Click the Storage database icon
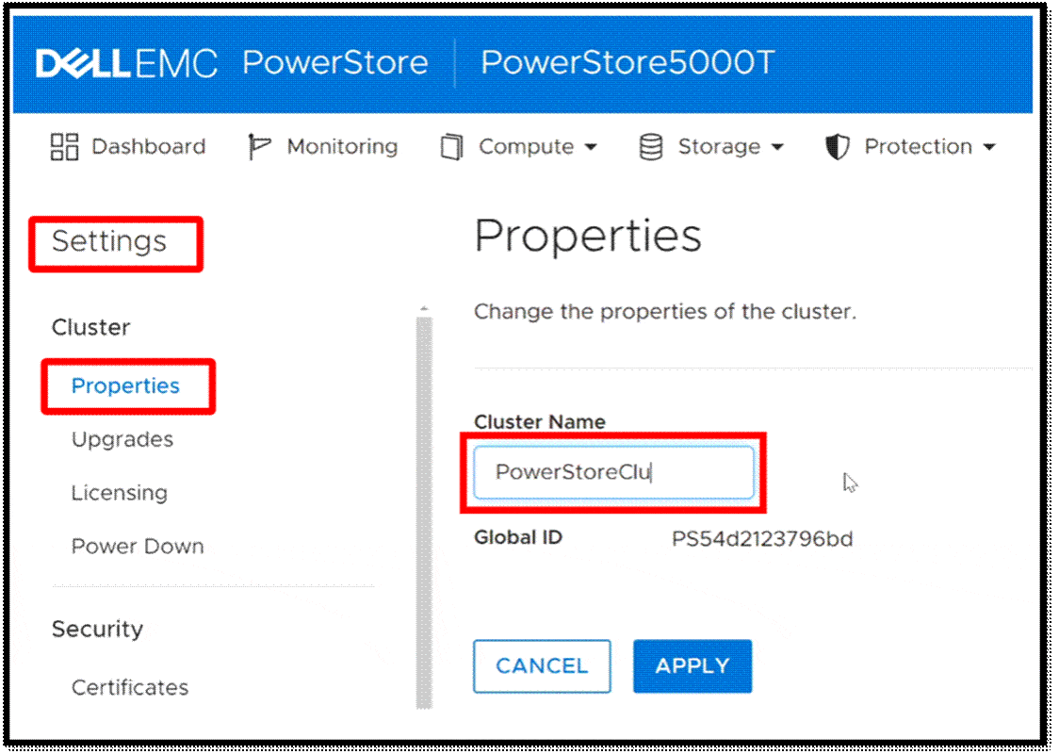The image size is (1059, 754). pos(651,147)
